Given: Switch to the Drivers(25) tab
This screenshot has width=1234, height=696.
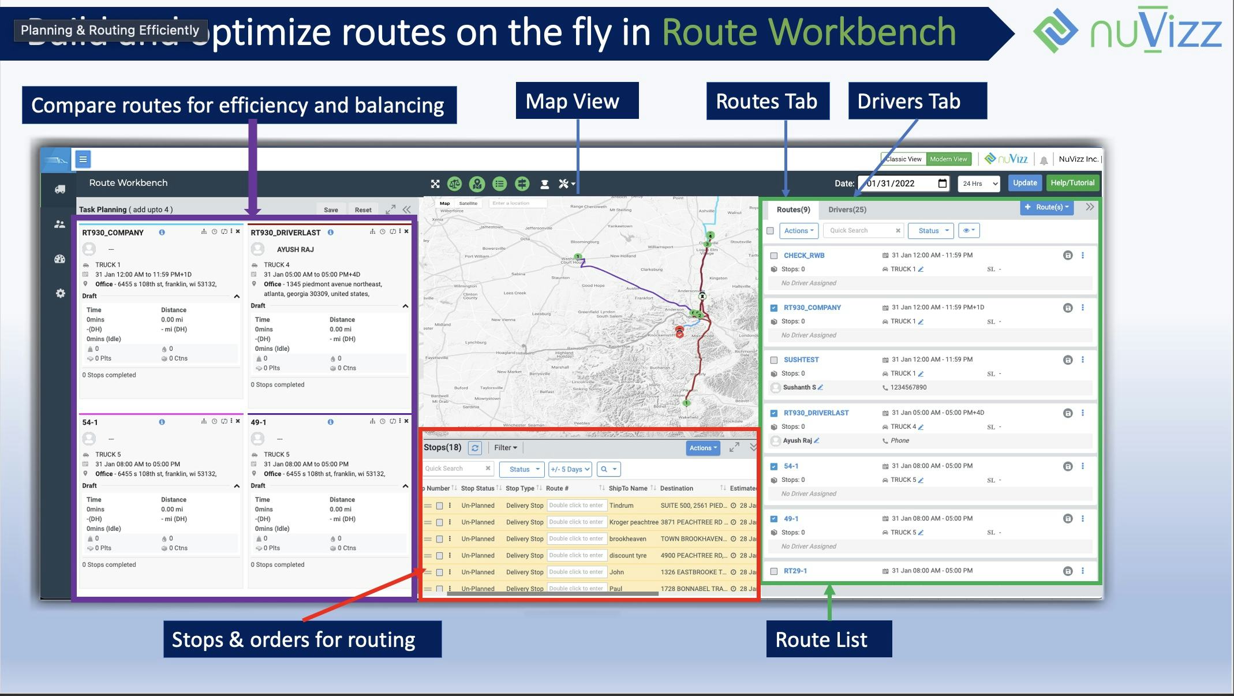Looking at the screenshot, I should tap(847, 209).
